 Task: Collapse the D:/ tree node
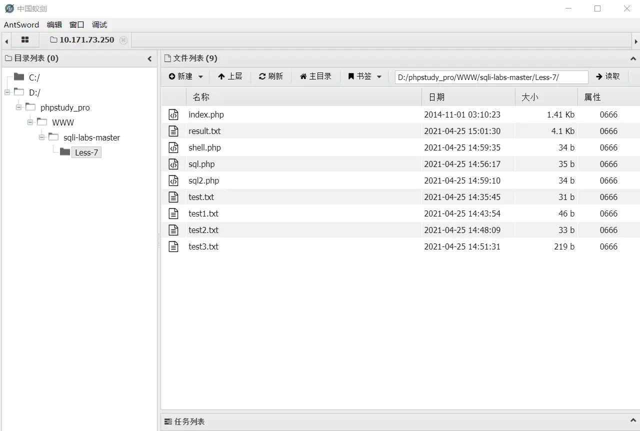(7, 92)
